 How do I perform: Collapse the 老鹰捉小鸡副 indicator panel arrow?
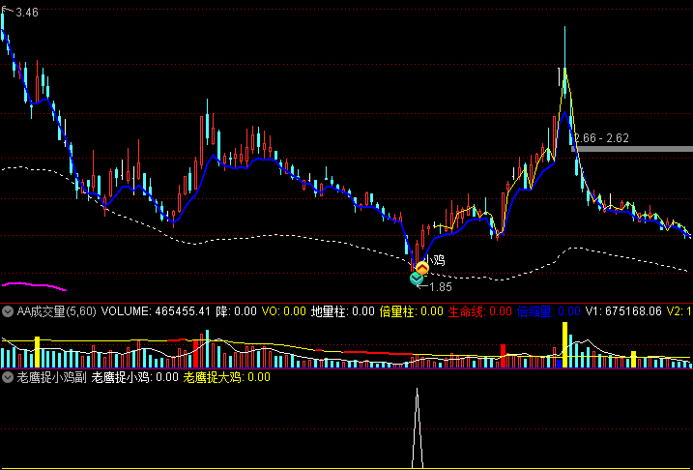pyautogui.click(x=8, y=377)
